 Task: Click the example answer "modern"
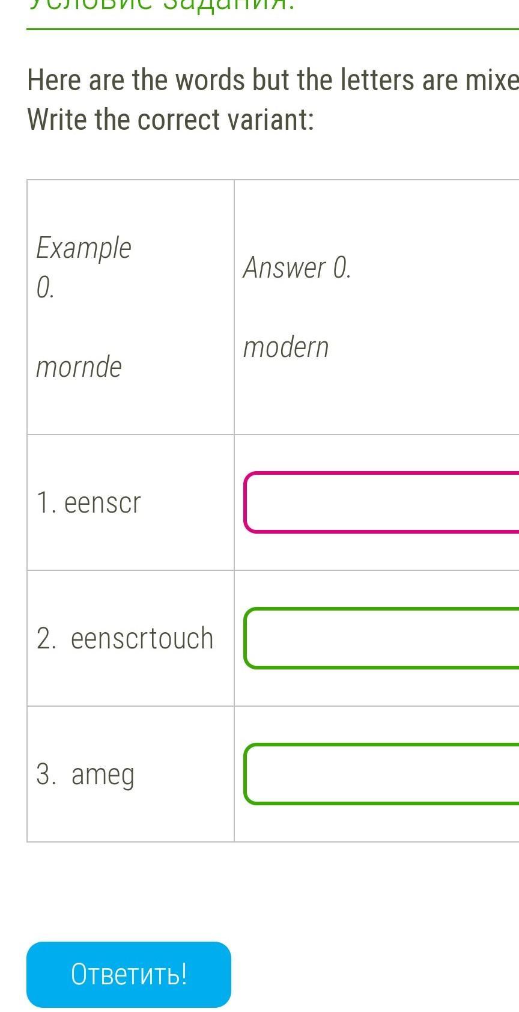click(x=286, y=347)
